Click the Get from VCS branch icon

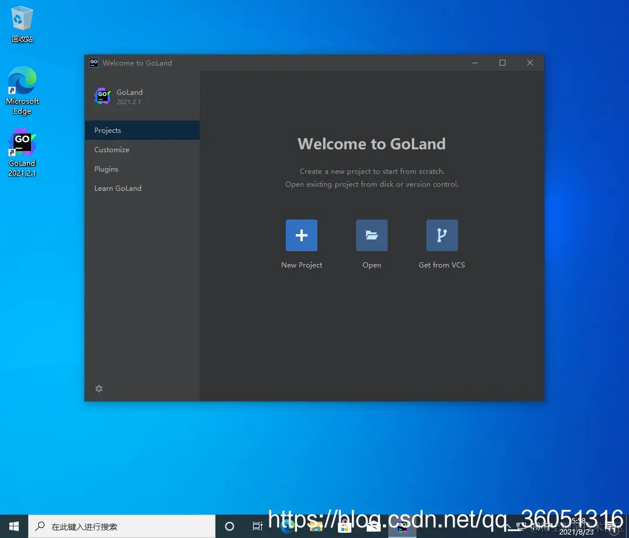[x=442, y=235]
